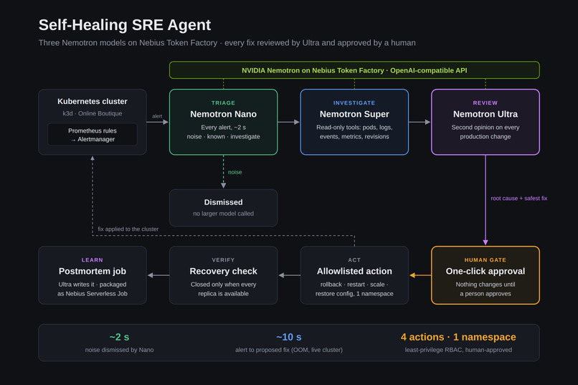
Task: Click the subtitle about three Nemotron models
Action: (227, 43)
